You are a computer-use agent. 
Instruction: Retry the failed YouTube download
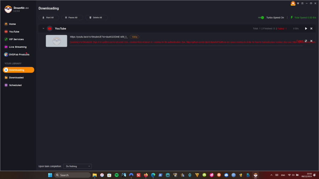306,41
